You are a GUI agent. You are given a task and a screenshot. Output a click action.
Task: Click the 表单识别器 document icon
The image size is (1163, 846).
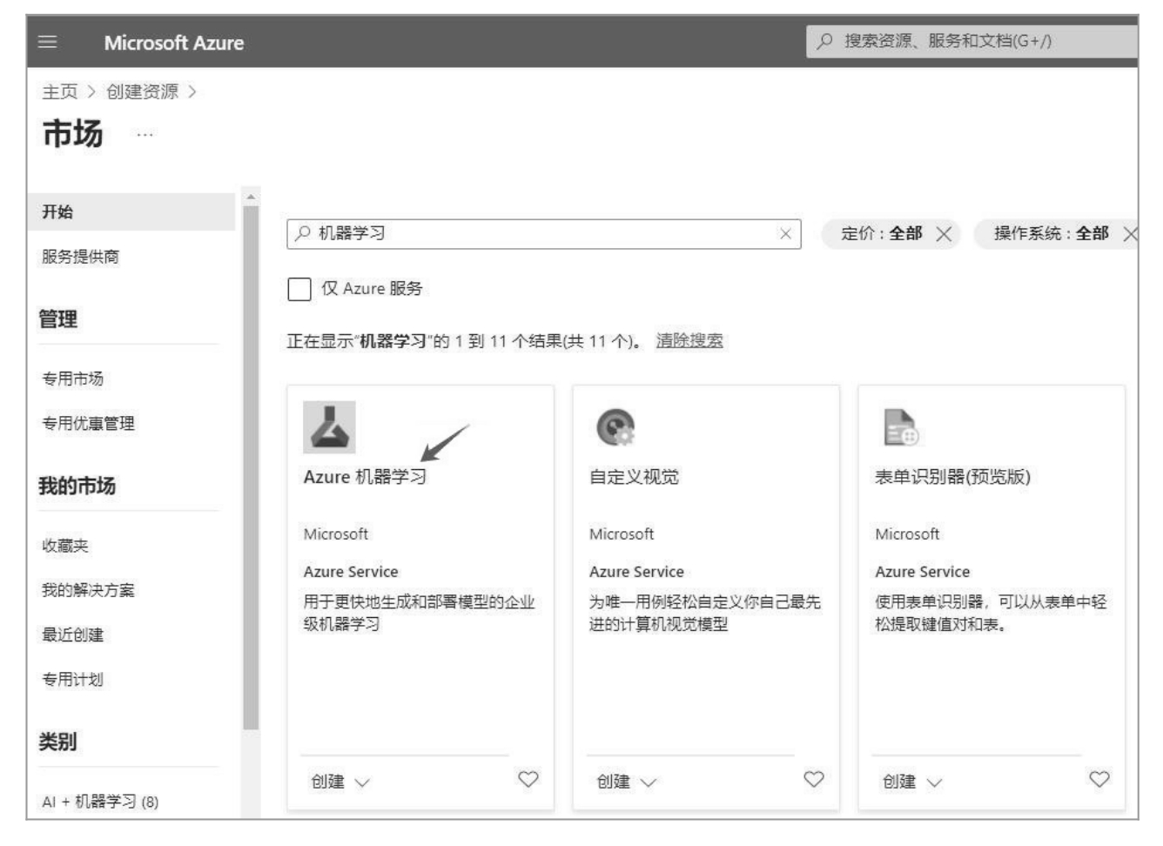coord(900,427)
